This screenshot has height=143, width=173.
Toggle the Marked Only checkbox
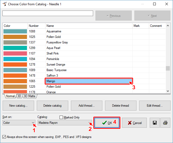click(x=61, y=117)
